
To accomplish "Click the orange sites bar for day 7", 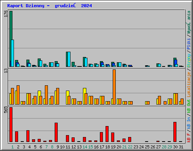I will [x=46, y=95].
